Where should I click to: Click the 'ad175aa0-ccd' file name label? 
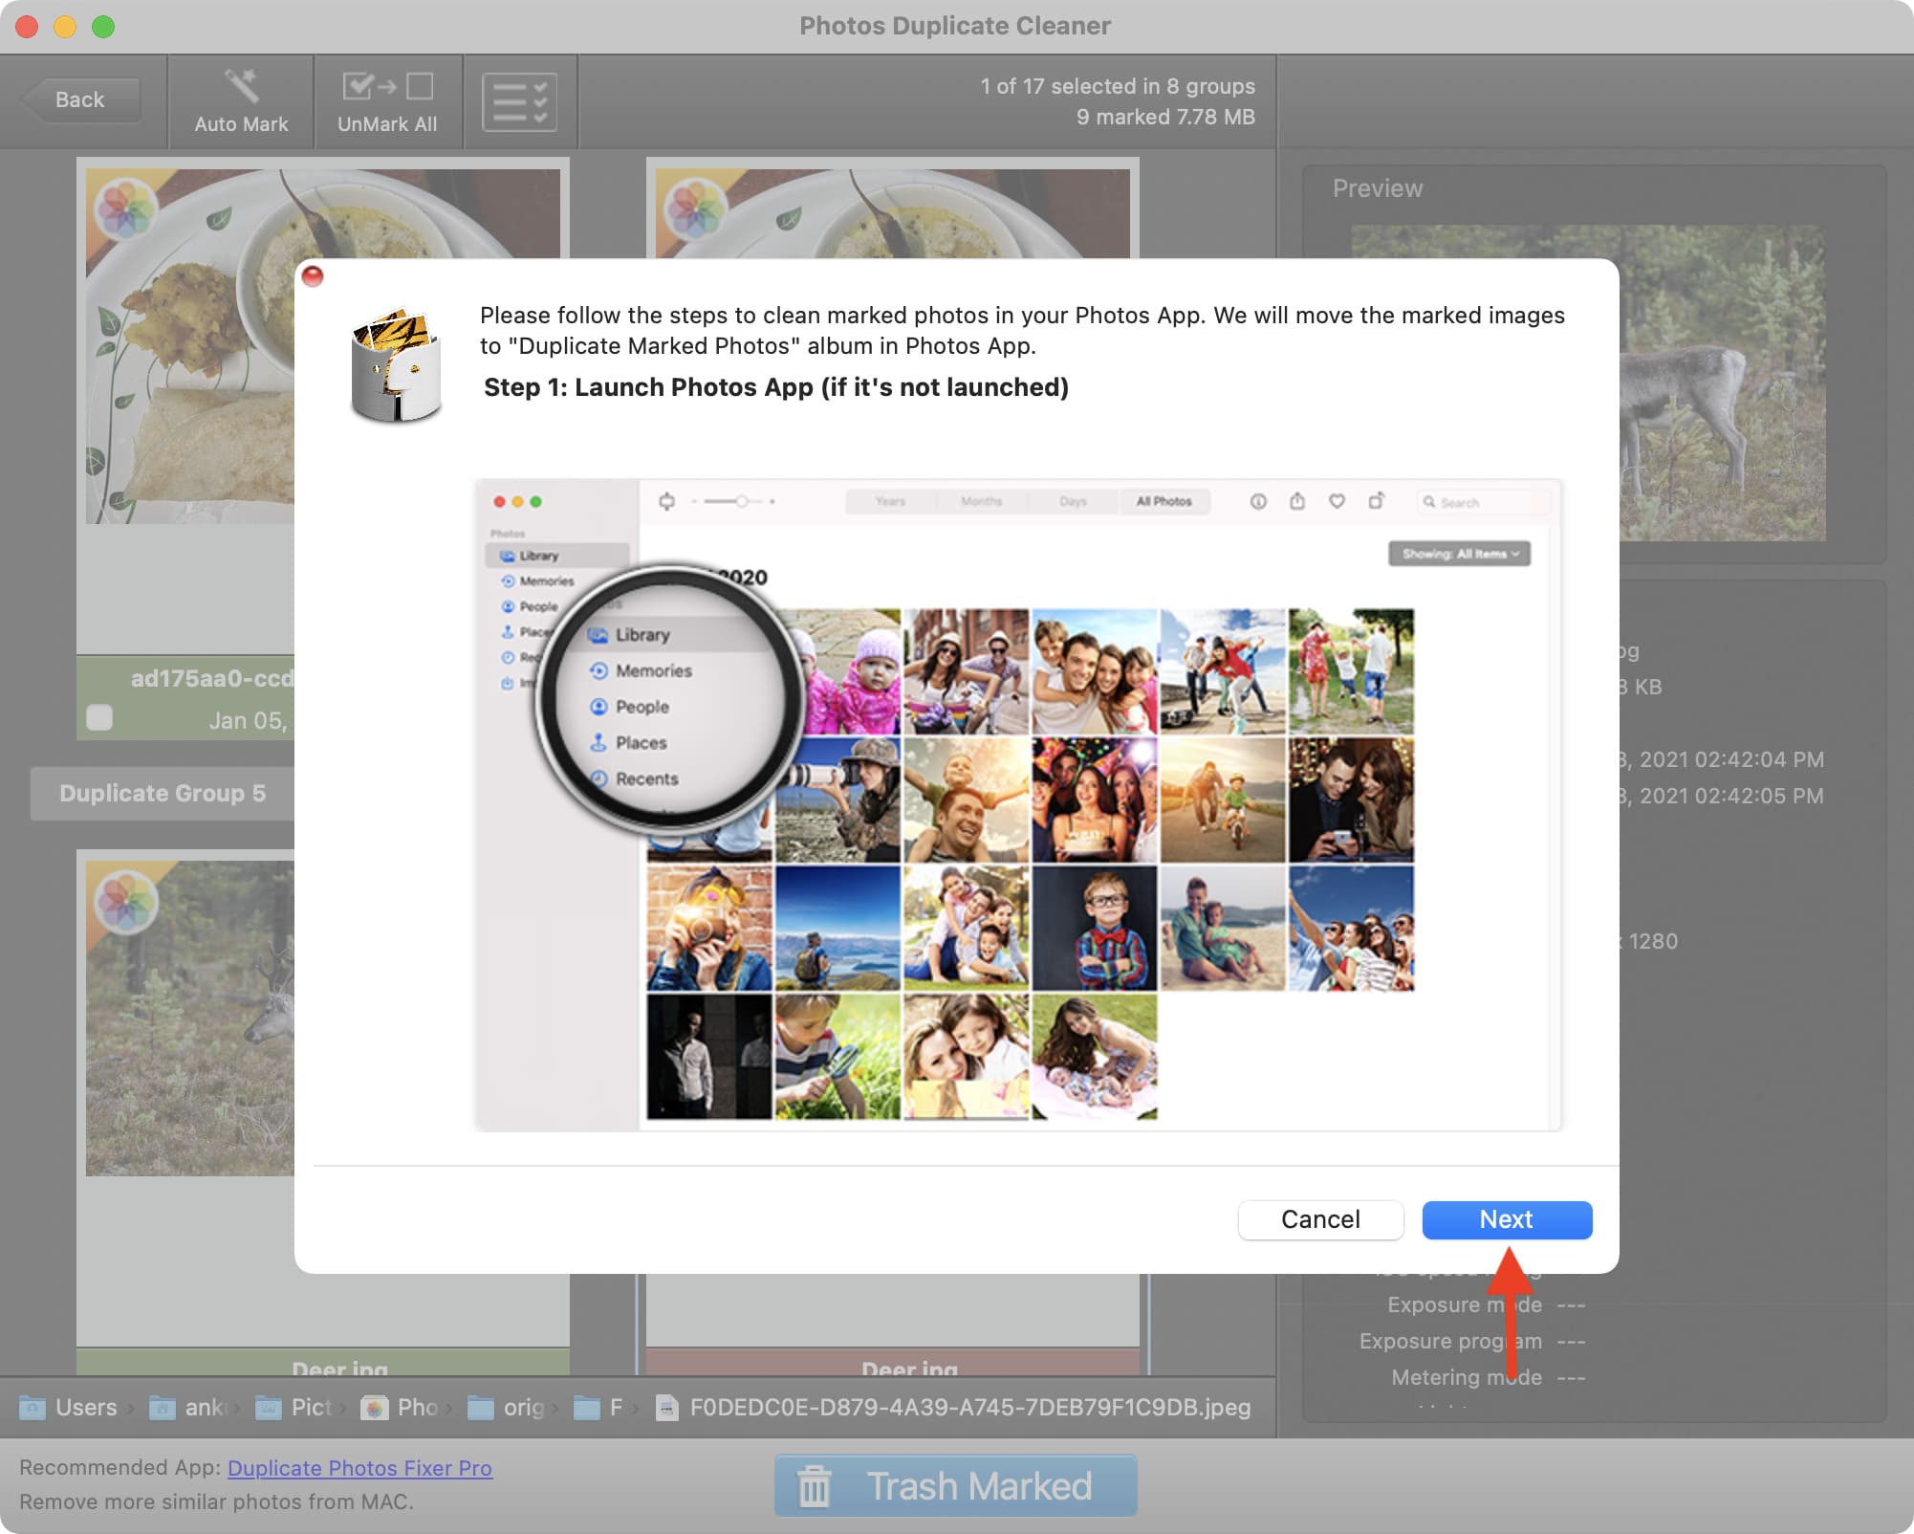212,678
